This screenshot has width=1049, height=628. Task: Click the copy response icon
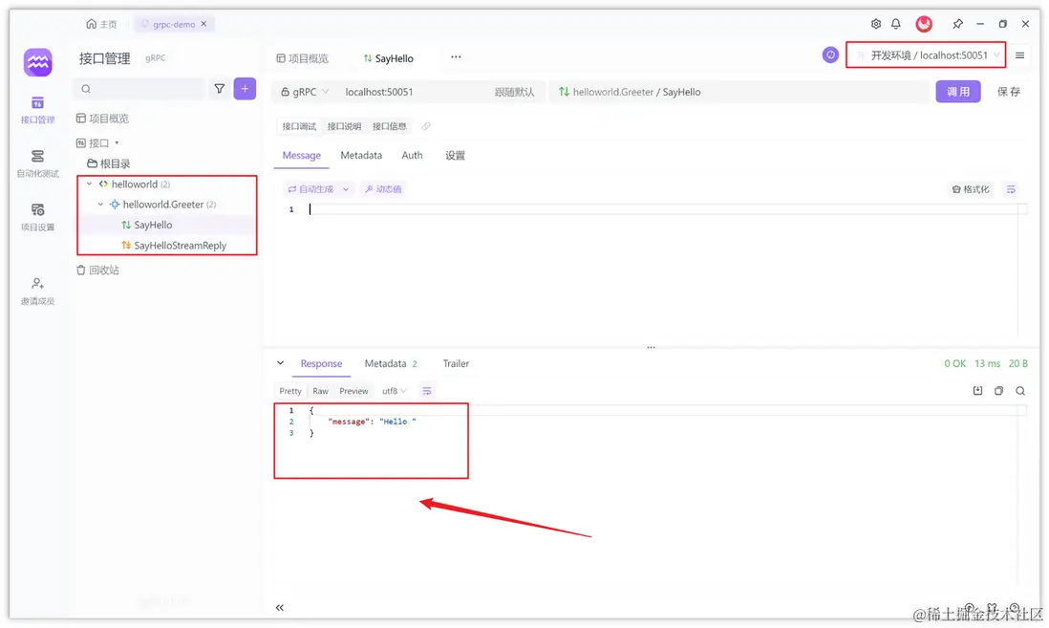click(x=998, y=390)
